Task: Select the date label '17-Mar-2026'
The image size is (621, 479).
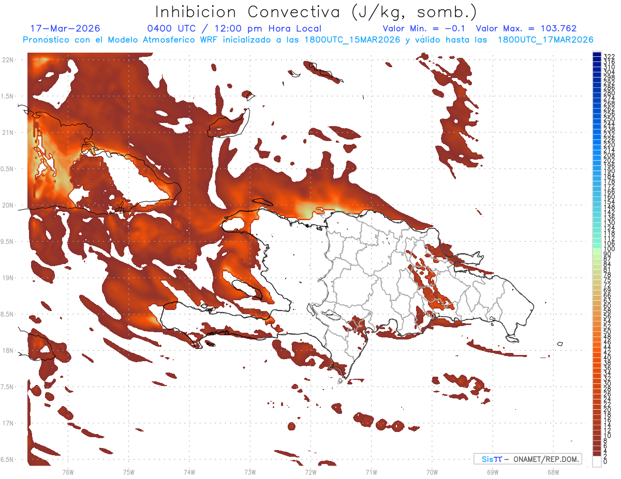Action: click(66, 28)
